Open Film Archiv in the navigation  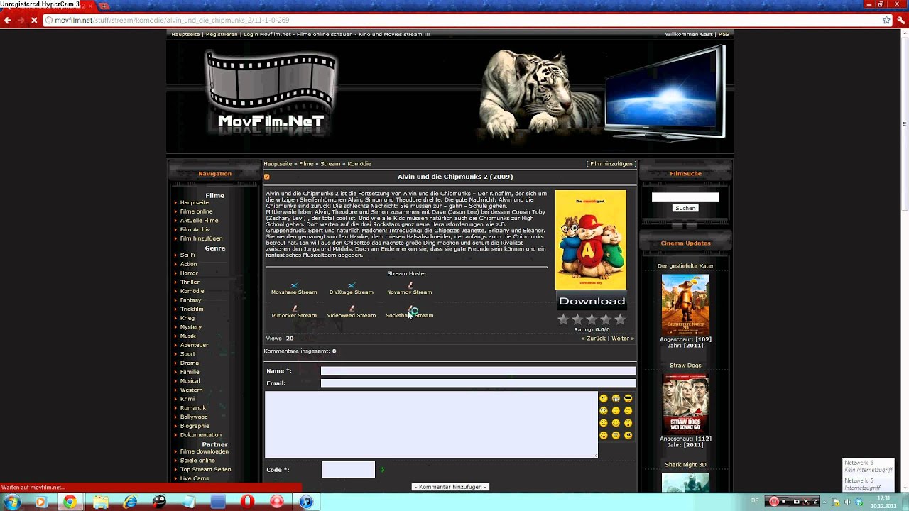pyautogui.click(x=195, y=230)
